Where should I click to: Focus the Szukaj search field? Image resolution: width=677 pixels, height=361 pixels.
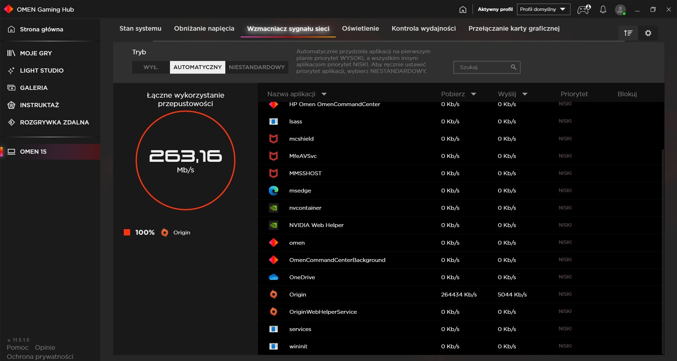coord(487,67)
